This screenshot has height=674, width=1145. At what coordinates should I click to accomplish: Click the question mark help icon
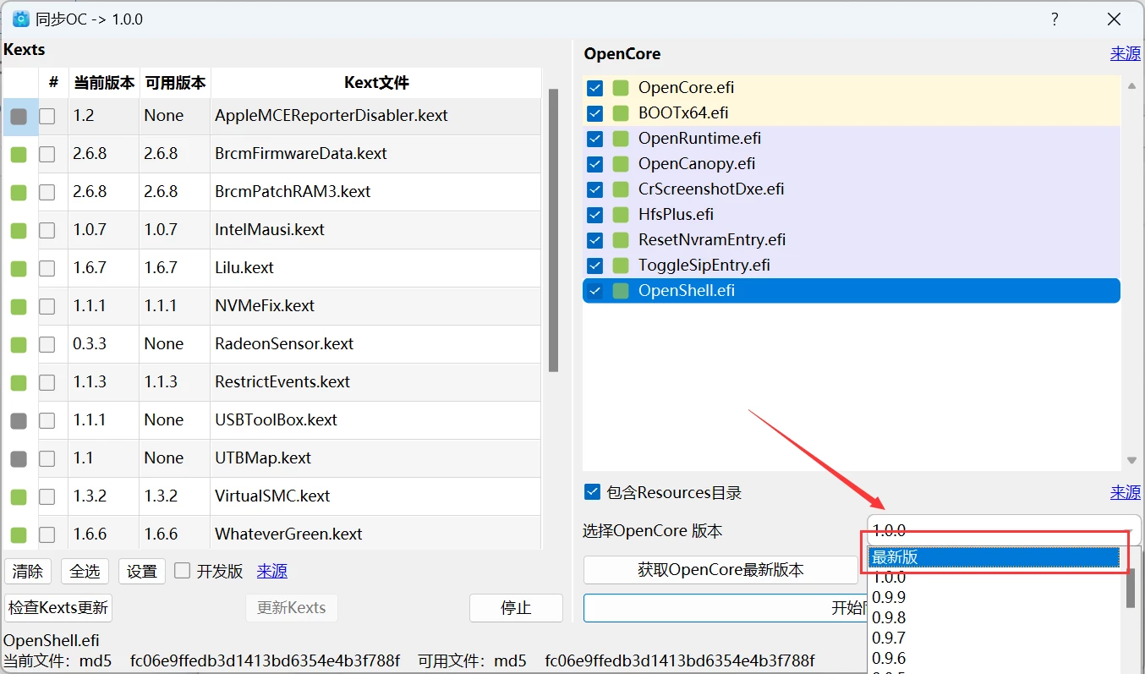coord(1055,19)
